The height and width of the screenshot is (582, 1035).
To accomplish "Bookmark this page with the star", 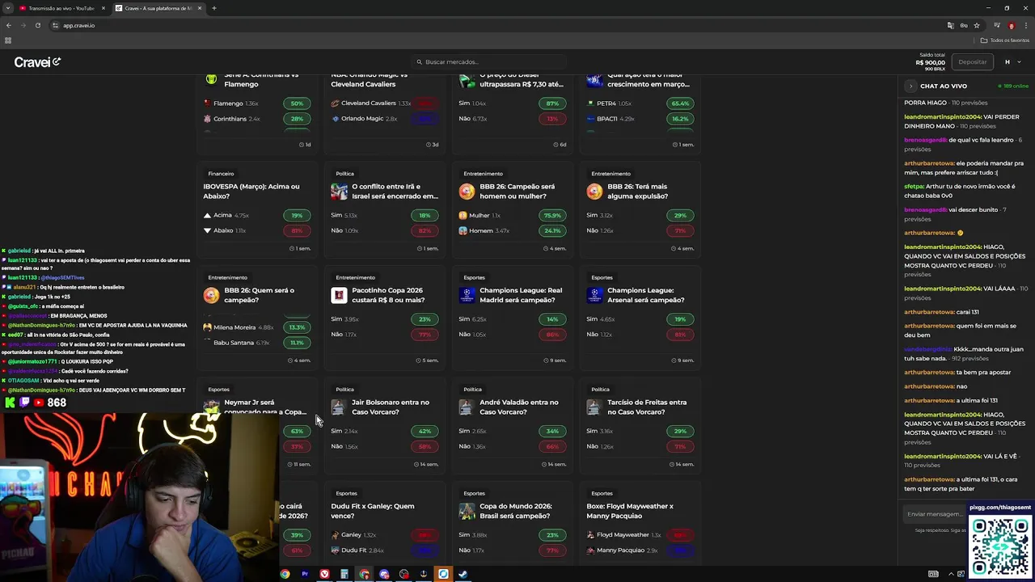I will 977,25.
